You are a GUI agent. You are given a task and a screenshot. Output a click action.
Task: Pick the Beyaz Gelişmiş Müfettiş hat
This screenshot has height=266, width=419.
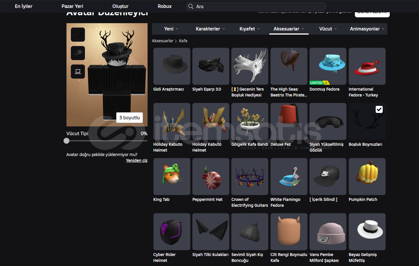(367, 232)
